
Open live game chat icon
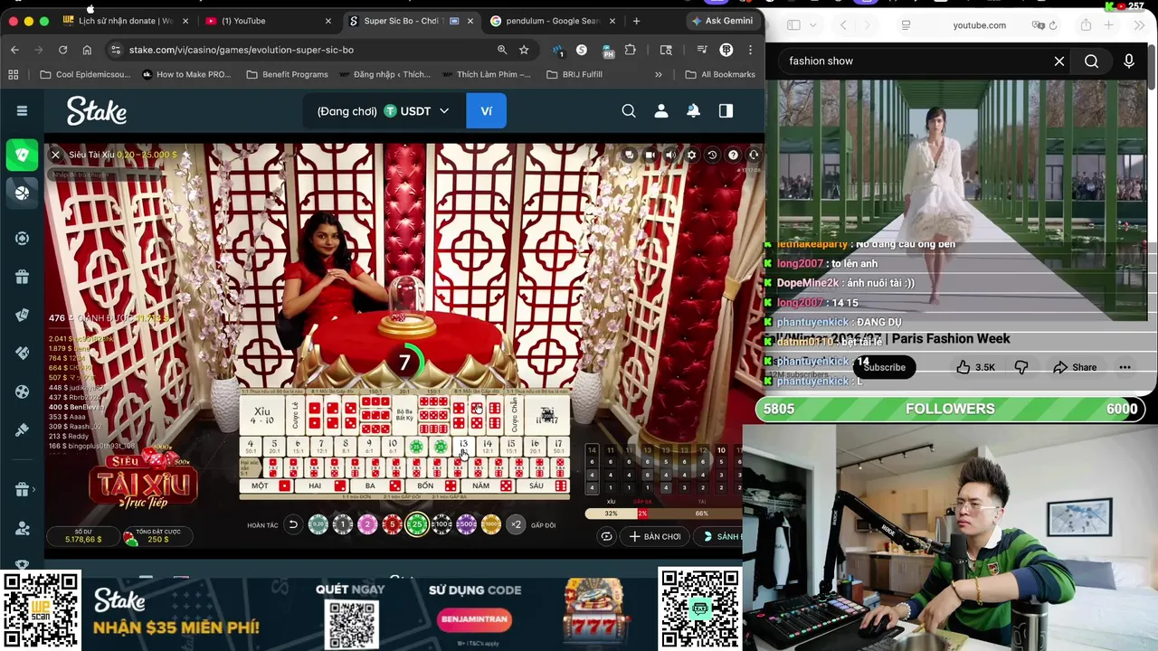[630, 155]
